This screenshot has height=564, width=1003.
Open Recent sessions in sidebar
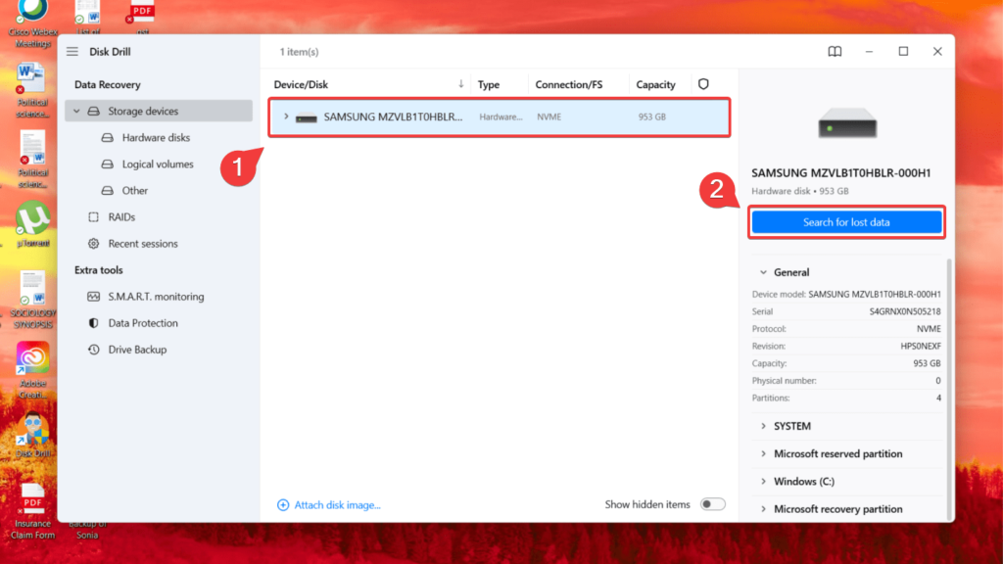coord(143,244)
